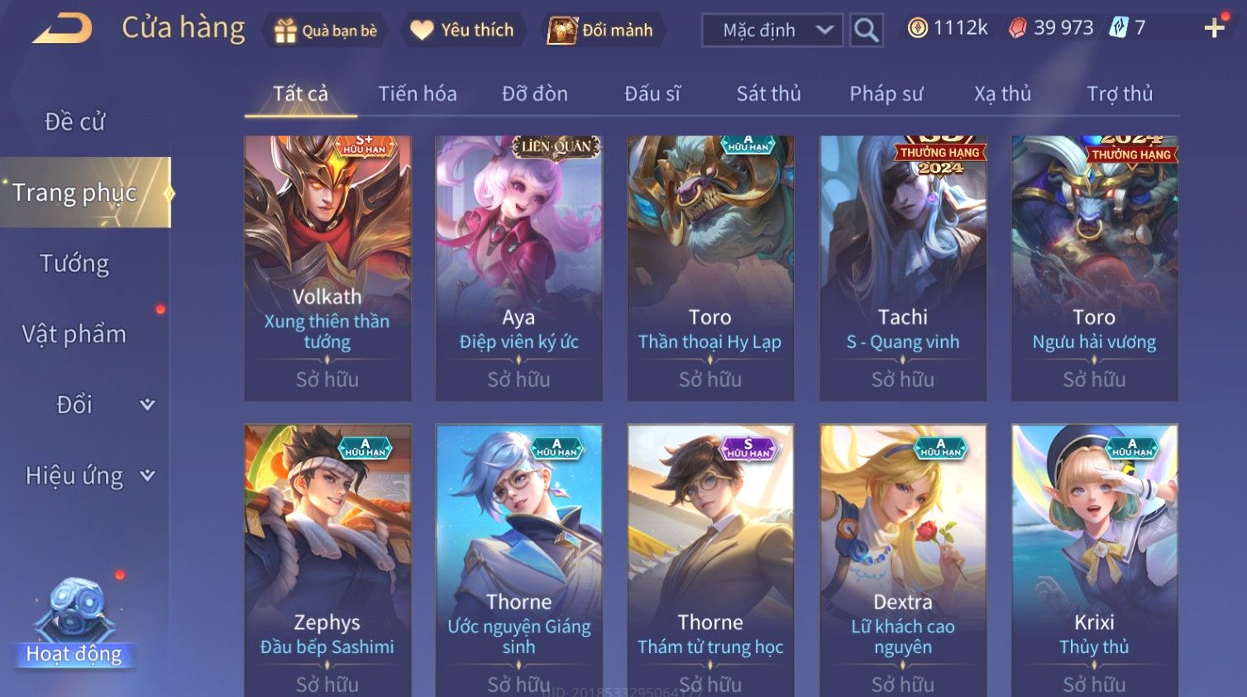The width and height of the screenshot is (1247, 697).
Task: Tap the plus icon to add currency
Action: (1214, 28)
